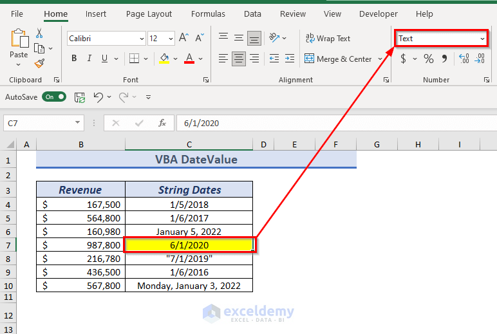
Task: Click the Copy icon in Clipboard
Action: click(x=39, y=48)
